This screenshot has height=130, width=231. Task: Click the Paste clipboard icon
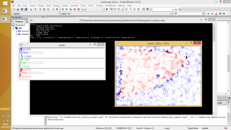click(x=48, y=10)
